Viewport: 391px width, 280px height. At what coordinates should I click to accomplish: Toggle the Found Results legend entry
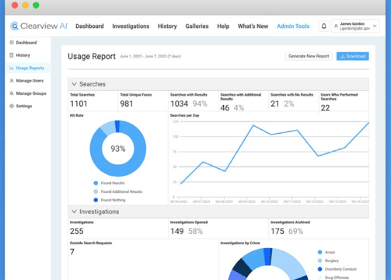[x=109, y=183]
